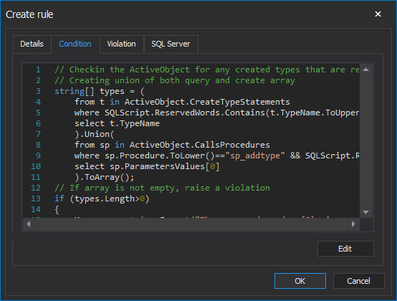Click the Cancel button
The height and width of the screenshot is (301, 397).
point(358,281)
